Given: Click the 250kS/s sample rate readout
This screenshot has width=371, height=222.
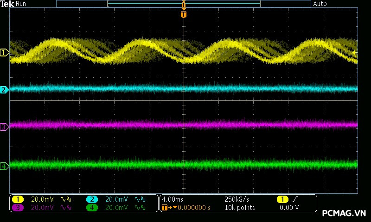Looking at the screenshot, I should [237, 199].
